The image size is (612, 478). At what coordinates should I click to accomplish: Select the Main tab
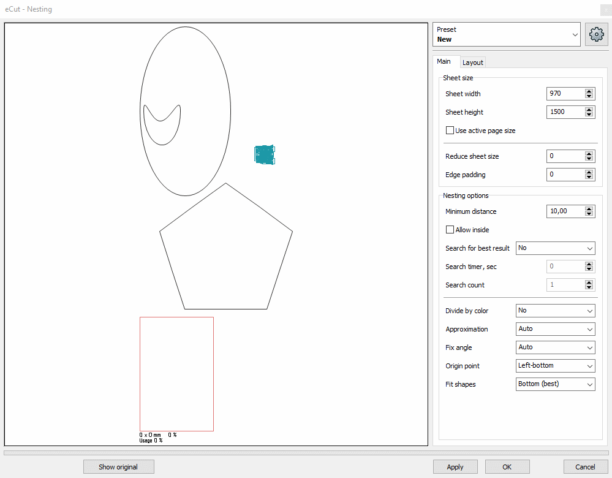pyautogui.click(x=444, y=62)
